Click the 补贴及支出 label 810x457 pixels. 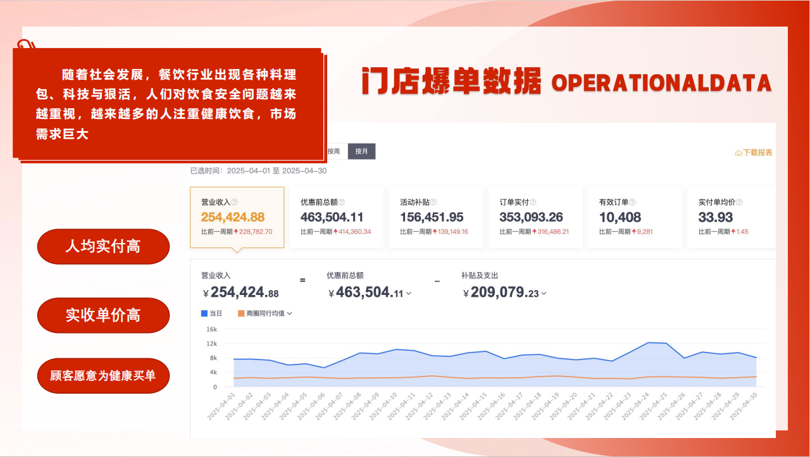click(x=480, y=275)
